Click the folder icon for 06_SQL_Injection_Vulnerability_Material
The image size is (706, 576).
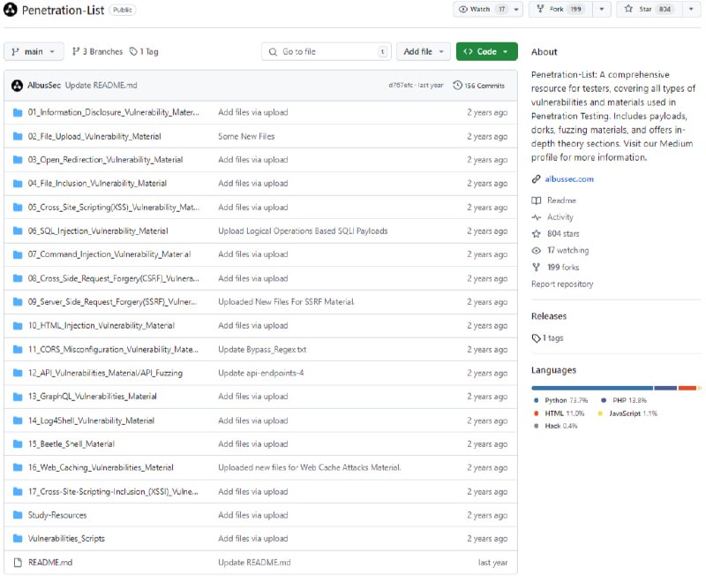pos(18,231)
